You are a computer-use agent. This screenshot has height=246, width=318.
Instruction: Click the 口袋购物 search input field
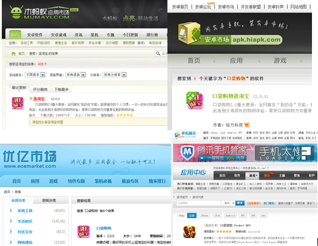pyautogui.click(x=199, y=203)
